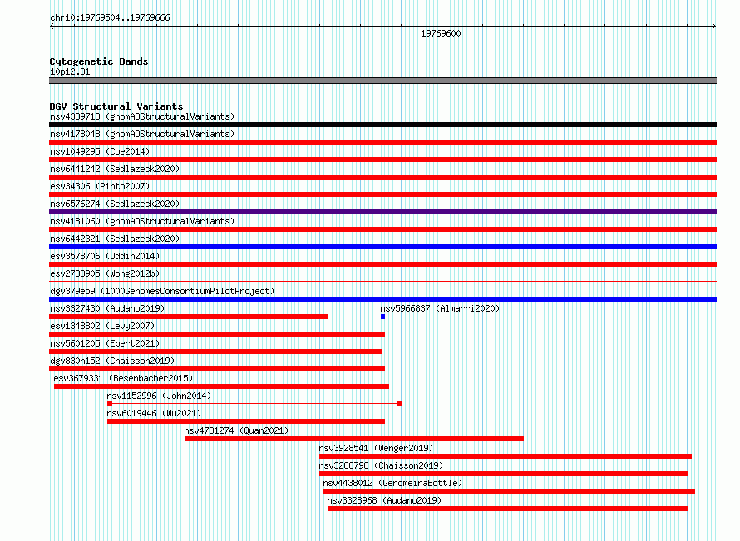Click the blue dgv379e59 variant bar
Screen dimensions: 740x541
[382, 299]
